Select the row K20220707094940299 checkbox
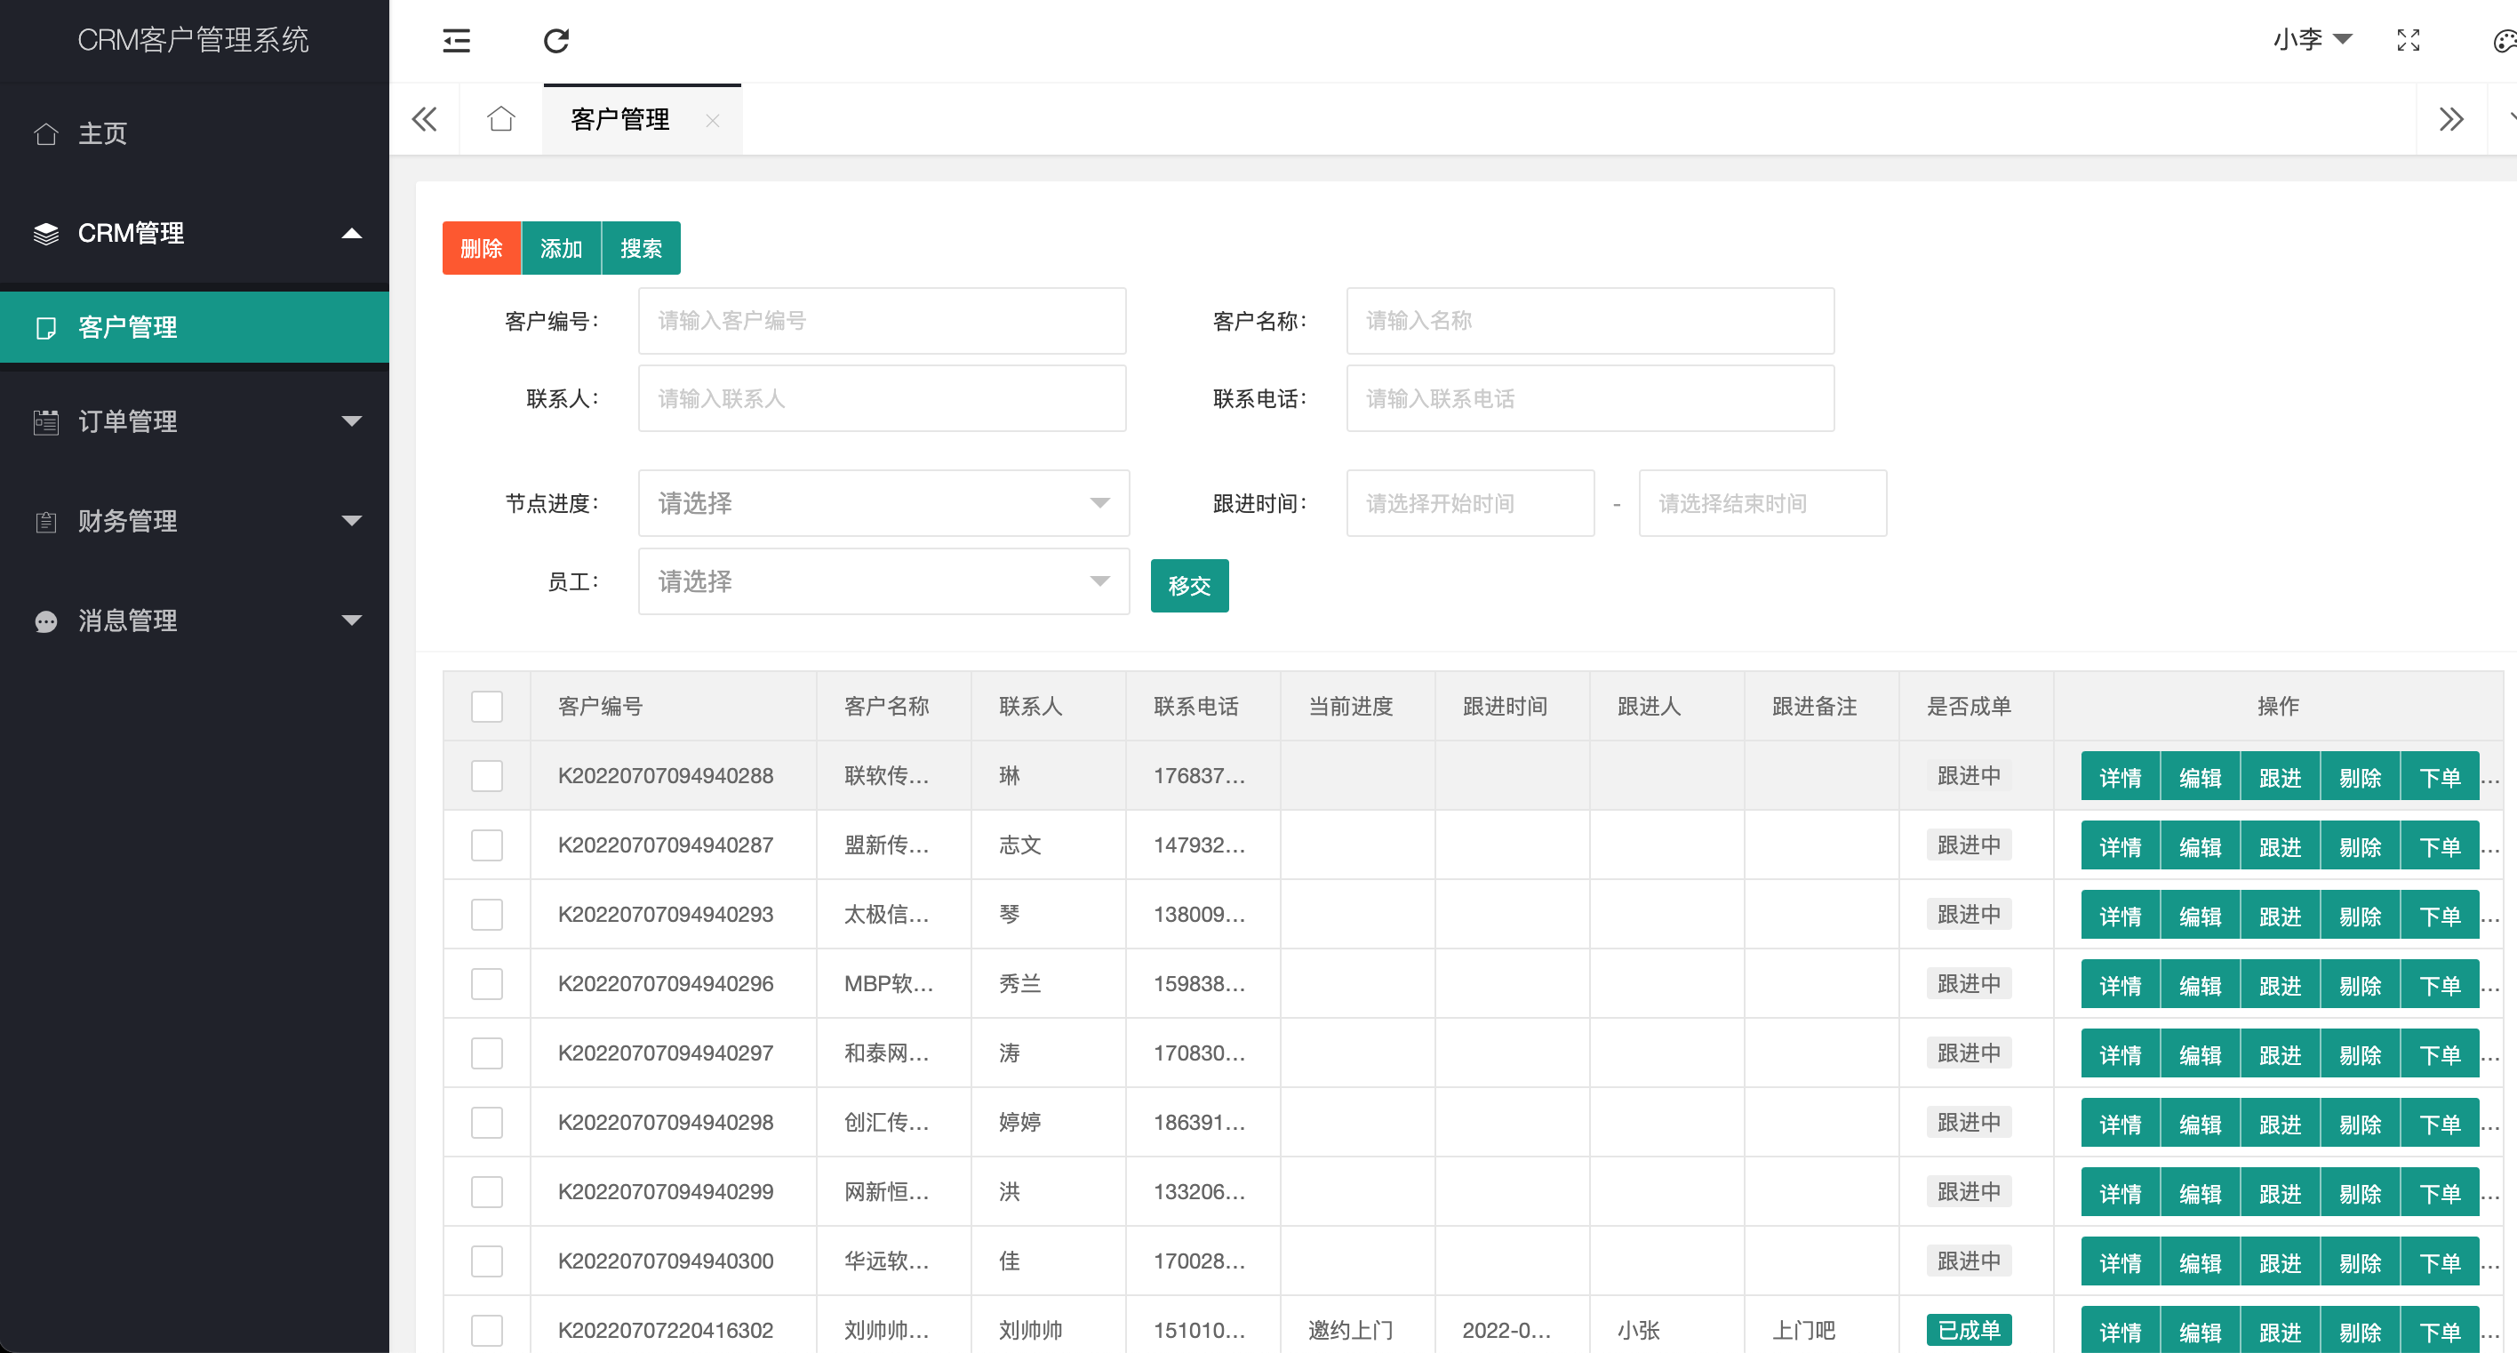 [486, 1193]
